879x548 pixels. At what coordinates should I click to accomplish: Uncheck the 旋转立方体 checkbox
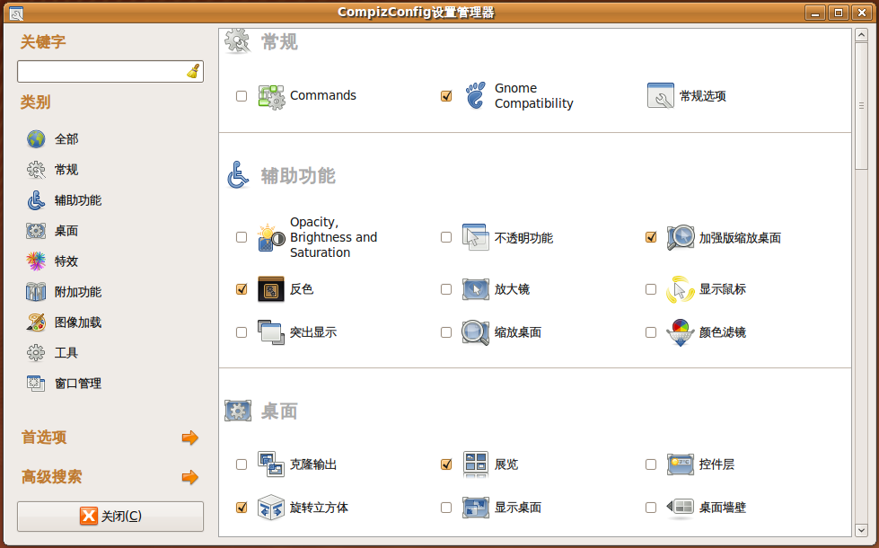coord(242,508)
